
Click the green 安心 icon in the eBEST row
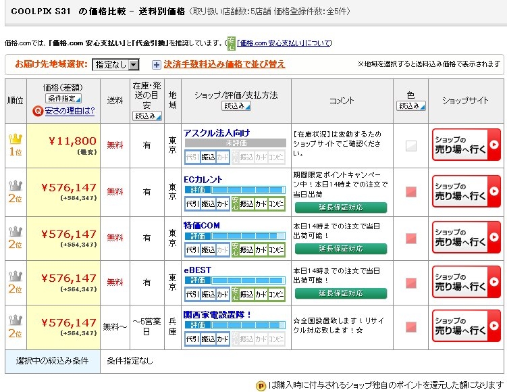pos(235,295)
